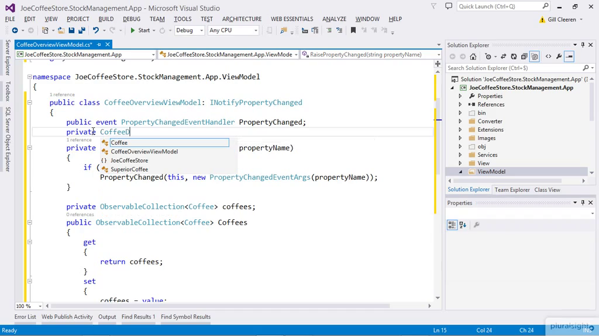
Task: Undo the last edit with the toolbar arrow
Action: point(95,30)
